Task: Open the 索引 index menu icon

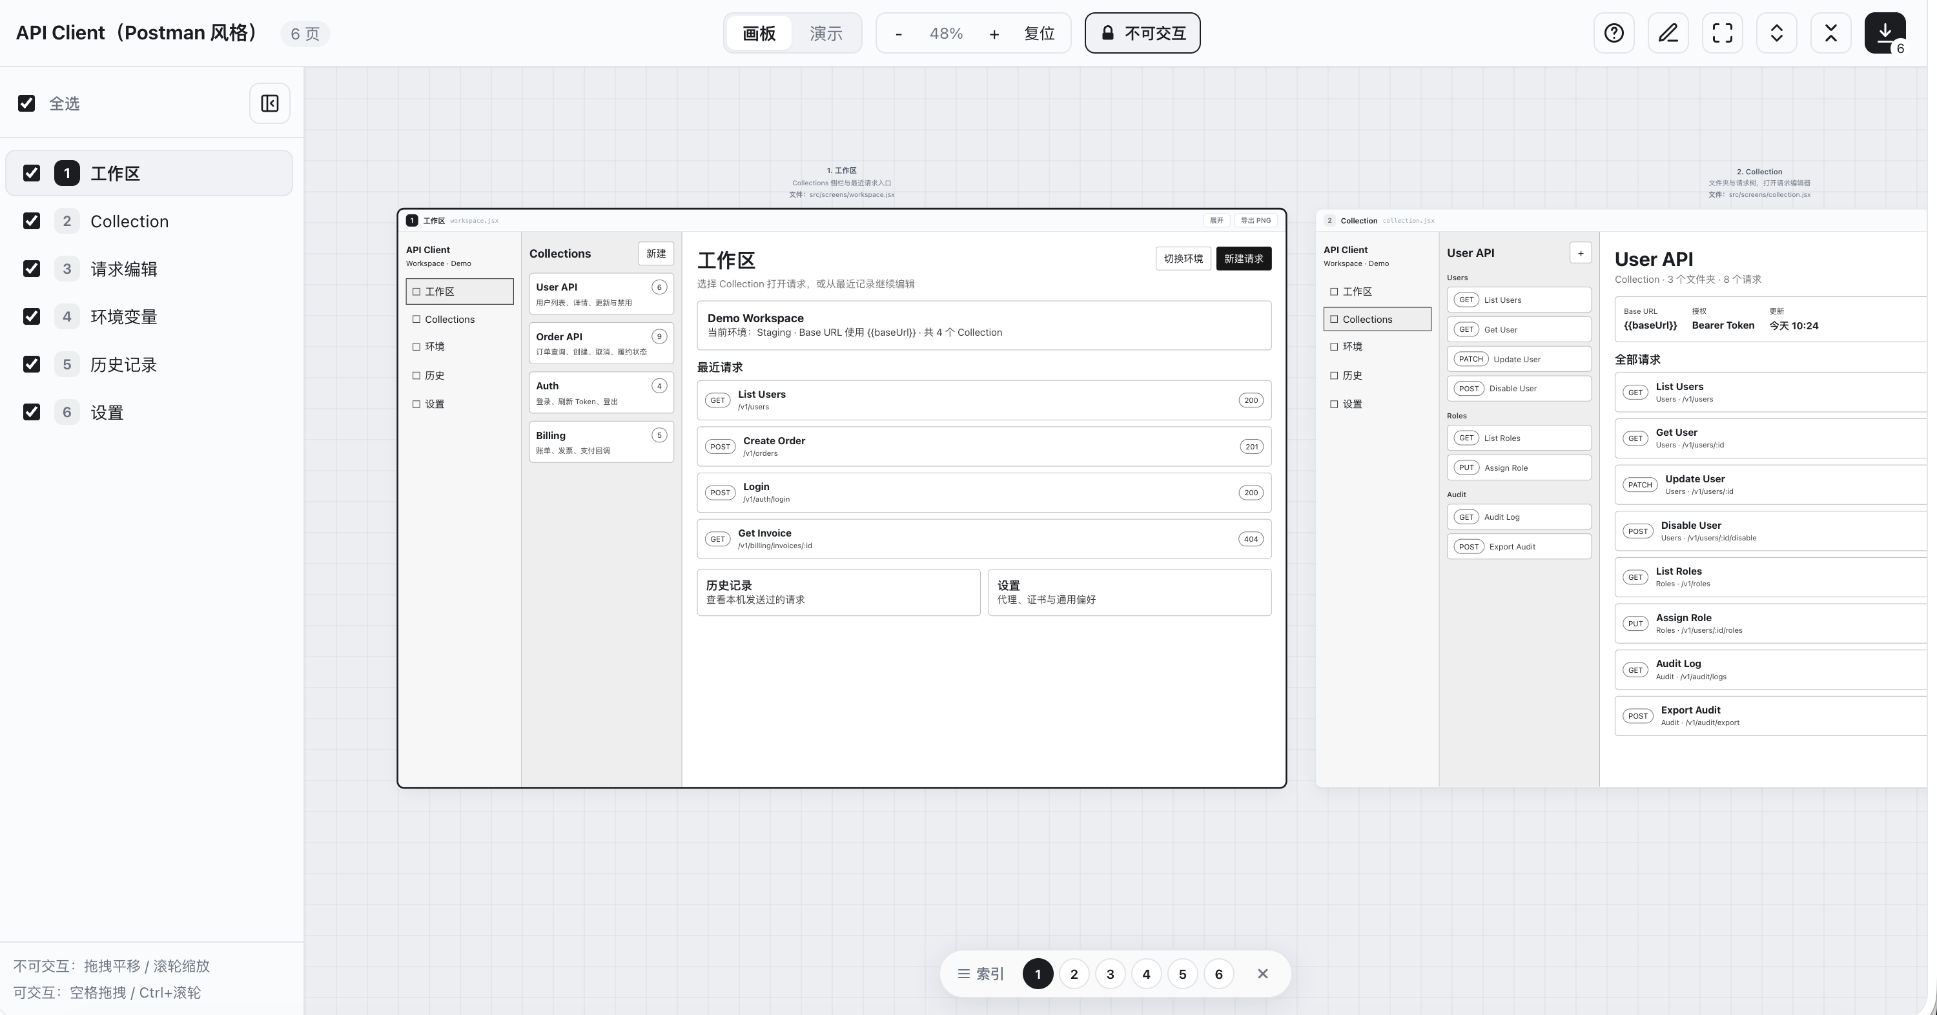Action: point(981,974)
